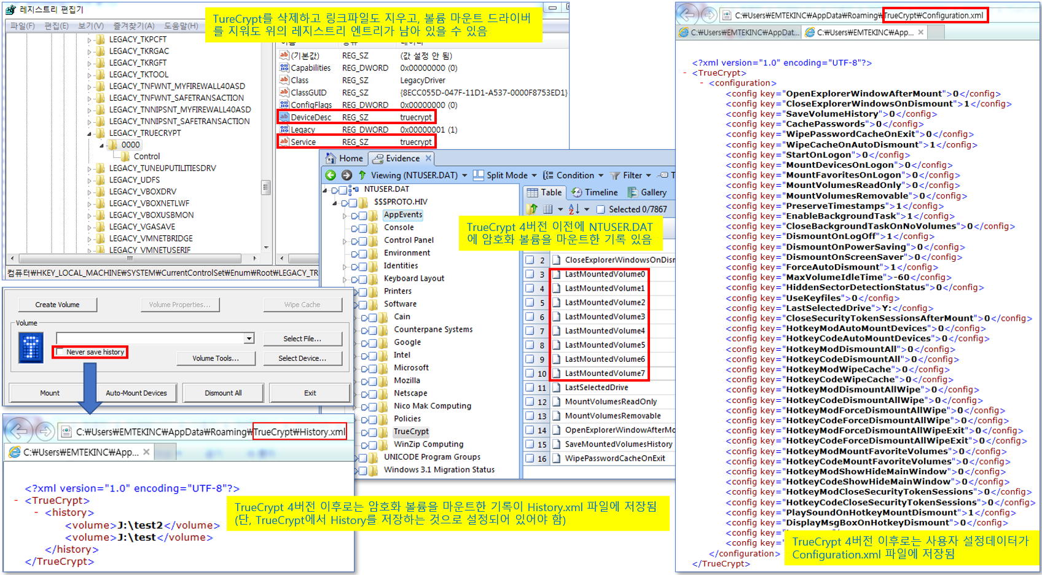Viewport: 1042px width, 575px height.
Task: Click the column layout grid icon
Action: [x=548, y=209]
